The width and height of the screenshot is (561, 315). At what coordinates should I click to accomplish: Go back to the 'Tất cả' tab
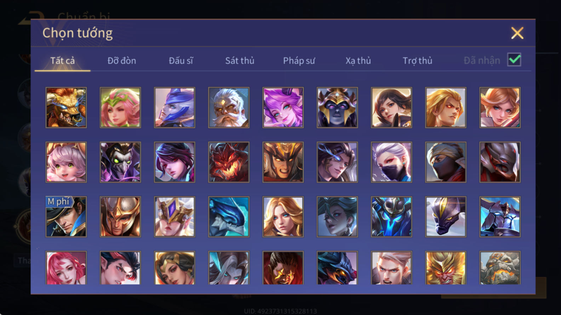point(63,61)
